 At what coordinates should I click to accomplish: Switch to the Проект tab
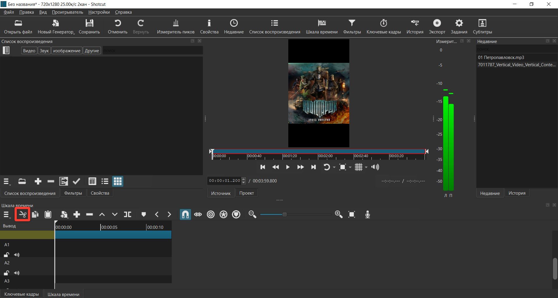click(246, 193)
